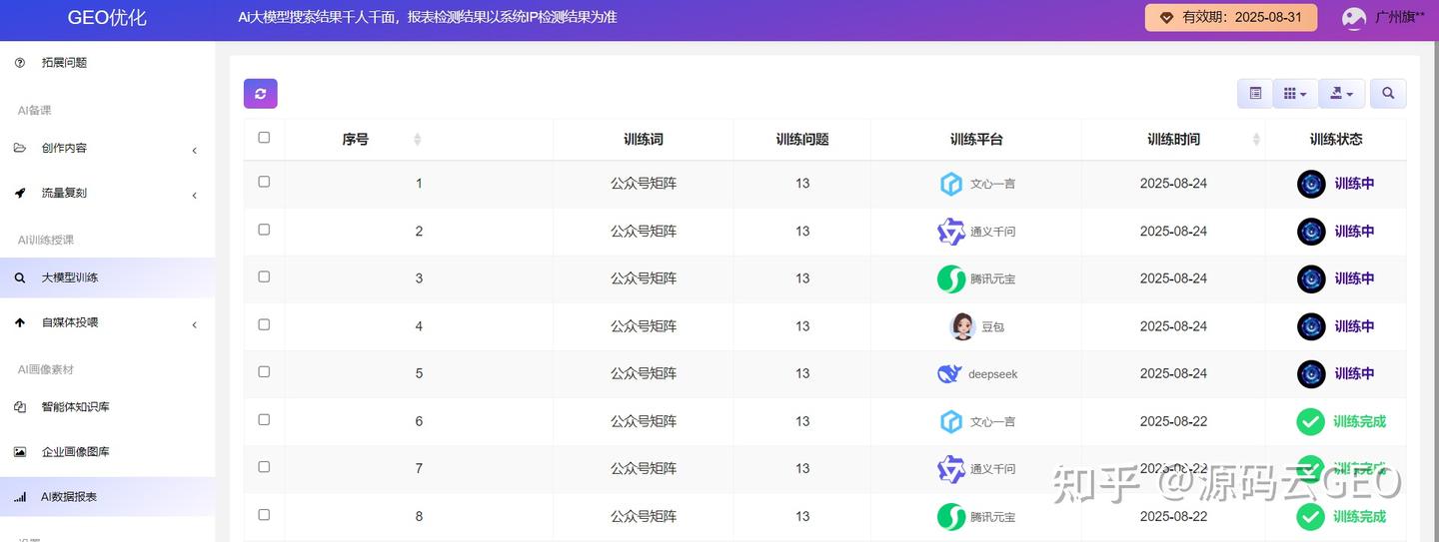Toggle the table card view icon

1255,94
